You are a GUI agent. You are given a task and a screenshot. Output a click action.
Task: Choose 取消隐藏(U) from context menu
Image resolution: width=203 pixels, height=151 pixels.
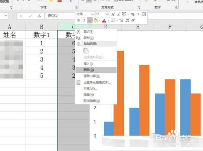coord(96,101)
